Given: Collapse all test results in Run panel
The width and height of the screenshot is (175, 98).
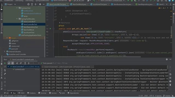Looking at the screenshot, I should coord(29,63).
